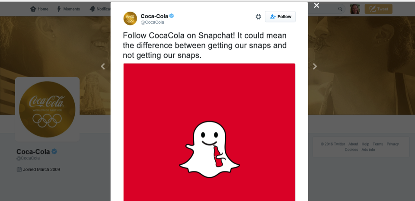Open the tweet settings gear menu
This screenshot has height=201, width=415.
[259, 17]
